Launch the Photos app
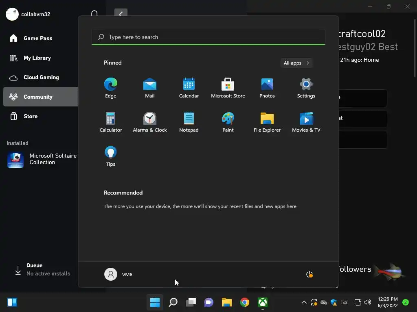Viewport: 417px width, 312px height. (x=267, y=88)
